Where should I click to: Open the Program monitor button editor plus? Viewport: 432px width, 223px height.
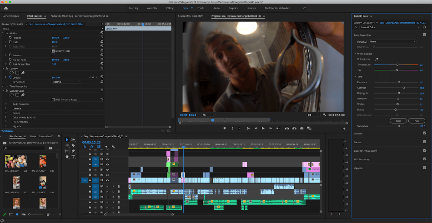[x=344, y=129]
